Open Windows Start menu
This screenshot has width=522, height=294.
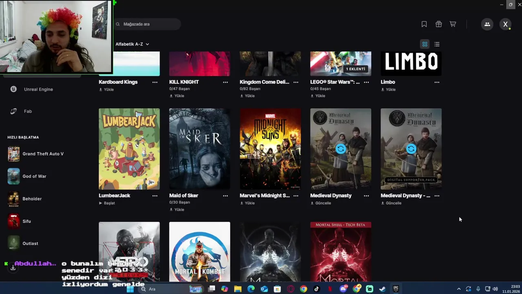pyautogui.click(x=130, y=289)
